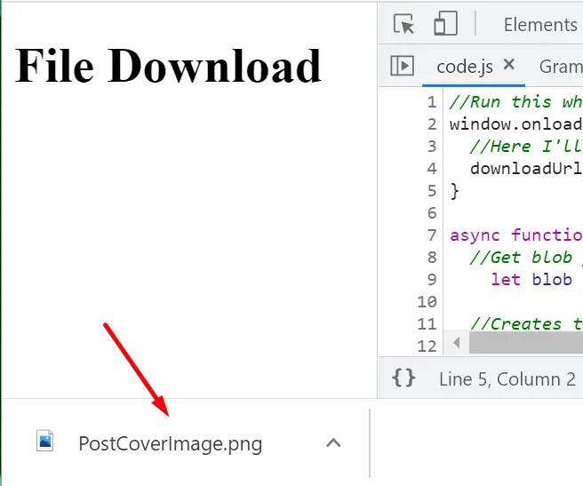Click the PostCoverImage.png file type icon

(x=45, y=441)
